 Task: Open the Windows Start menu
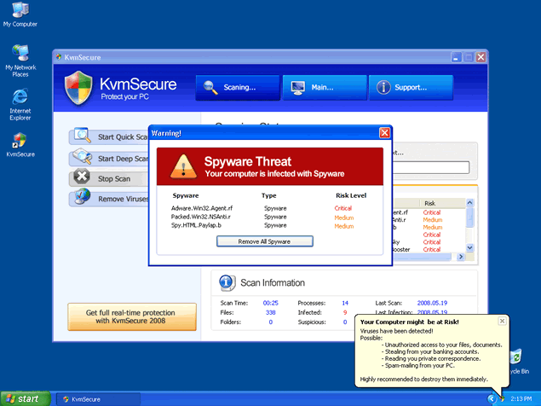[25, 398]
